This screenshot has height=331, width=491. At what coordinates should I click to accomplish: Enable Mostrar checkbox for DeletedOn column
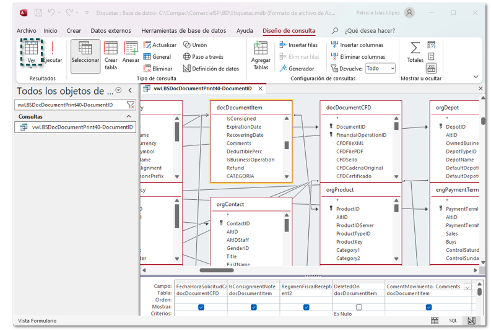[x=358, y=307]
